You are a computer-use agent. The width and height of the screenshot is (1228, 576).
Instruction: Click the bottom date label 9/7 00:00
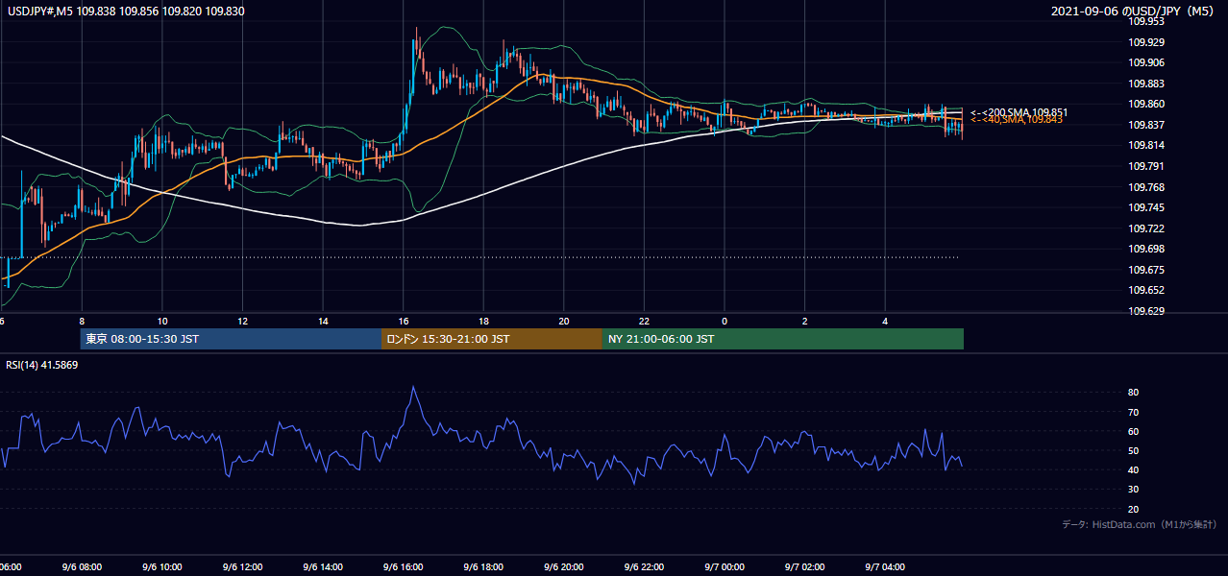[x=725, y=567]
